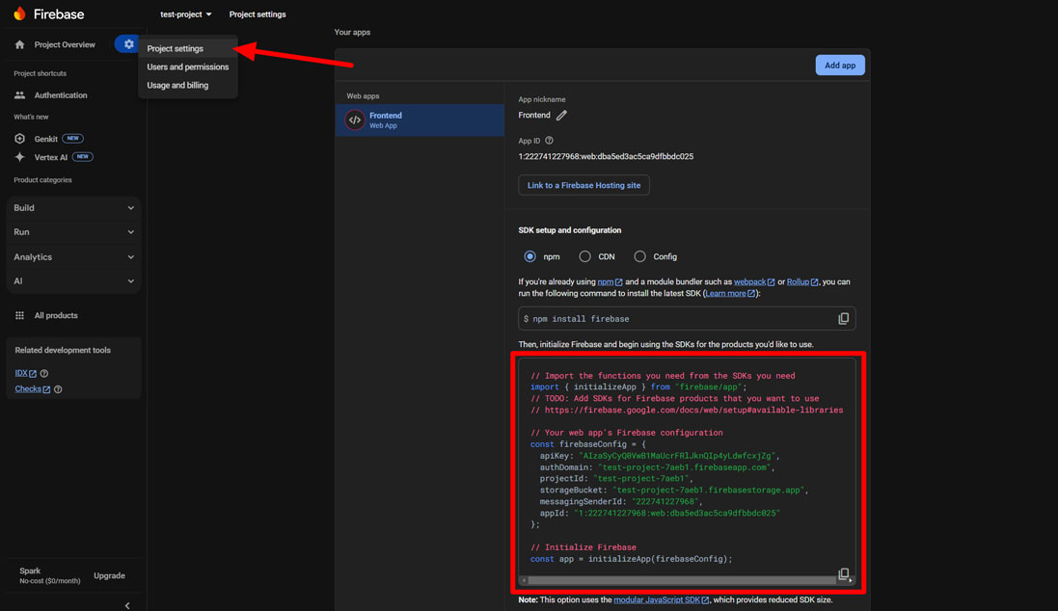
Task: Click Link to a Firebase Hosting site
Action: point(583,185)
